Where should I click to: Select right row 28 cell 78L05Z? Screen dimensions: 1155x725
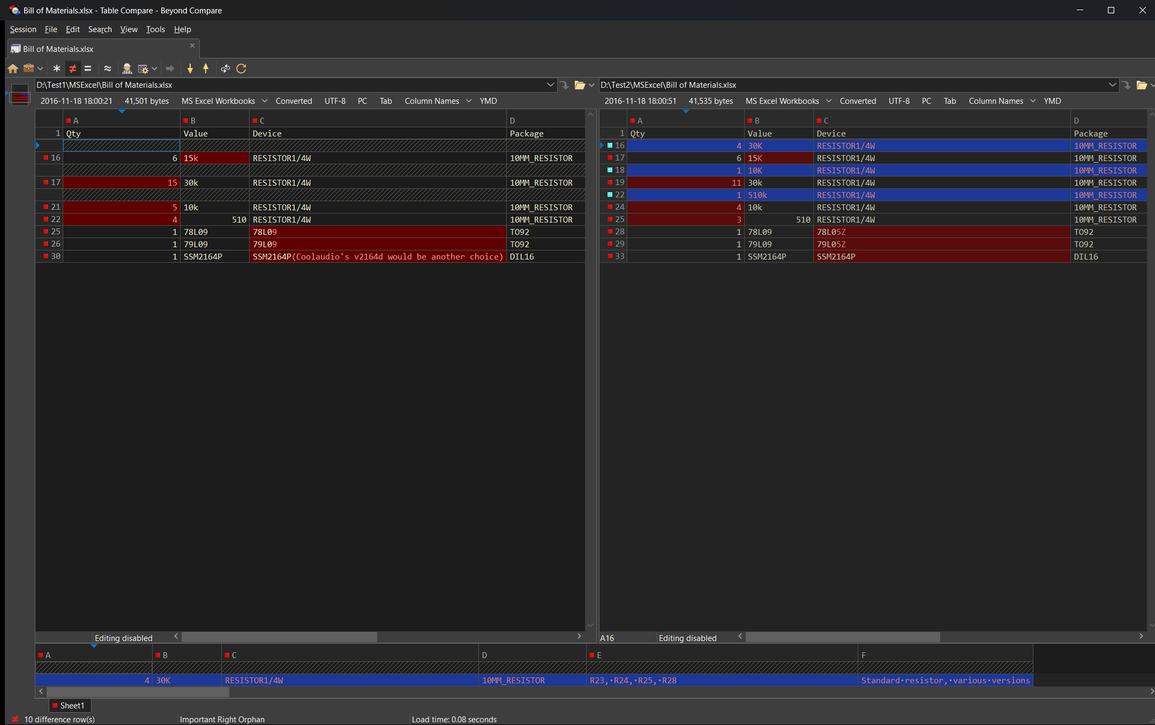(942, 232)
